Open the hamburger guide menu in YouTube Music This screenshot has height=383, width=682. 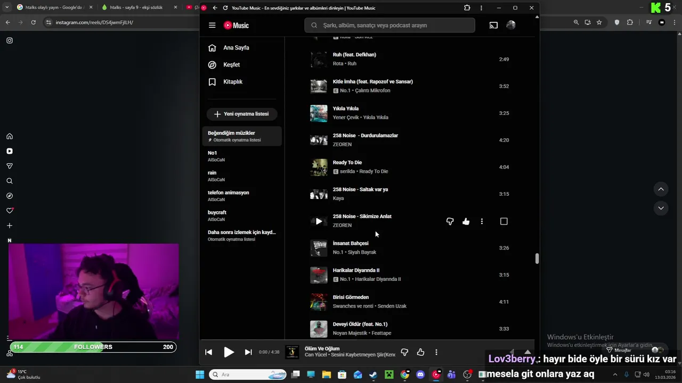pos(212,25)
